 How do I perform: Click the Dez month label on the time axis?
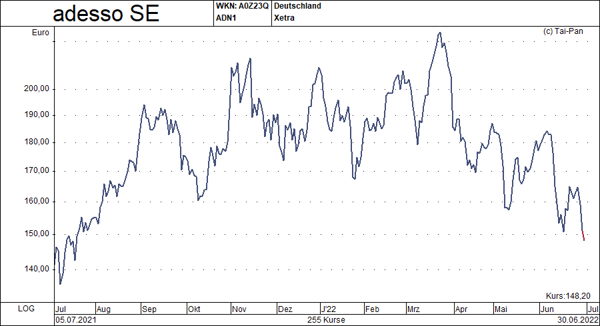click(285, 309)
